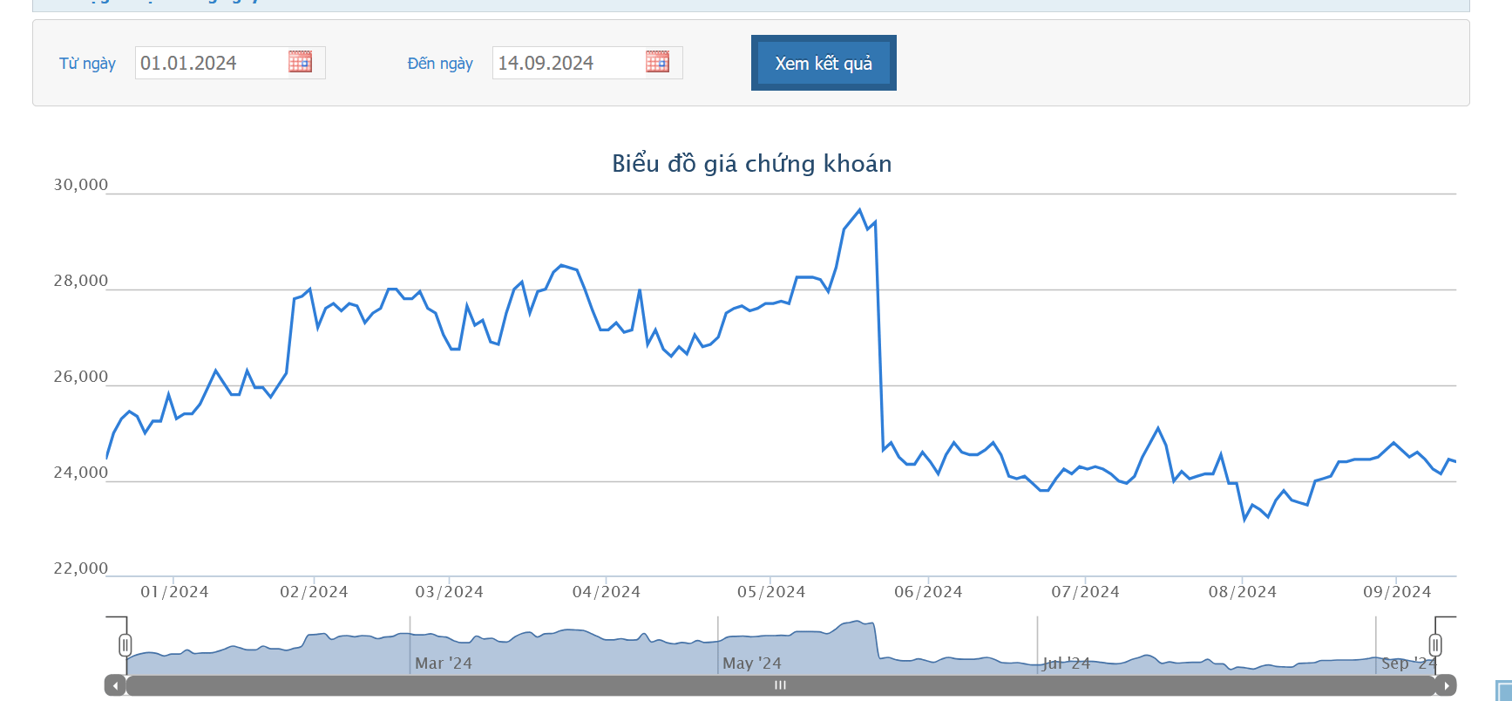
Task: Click the scrollbar right arrow
Action: tap(1446, 685)
